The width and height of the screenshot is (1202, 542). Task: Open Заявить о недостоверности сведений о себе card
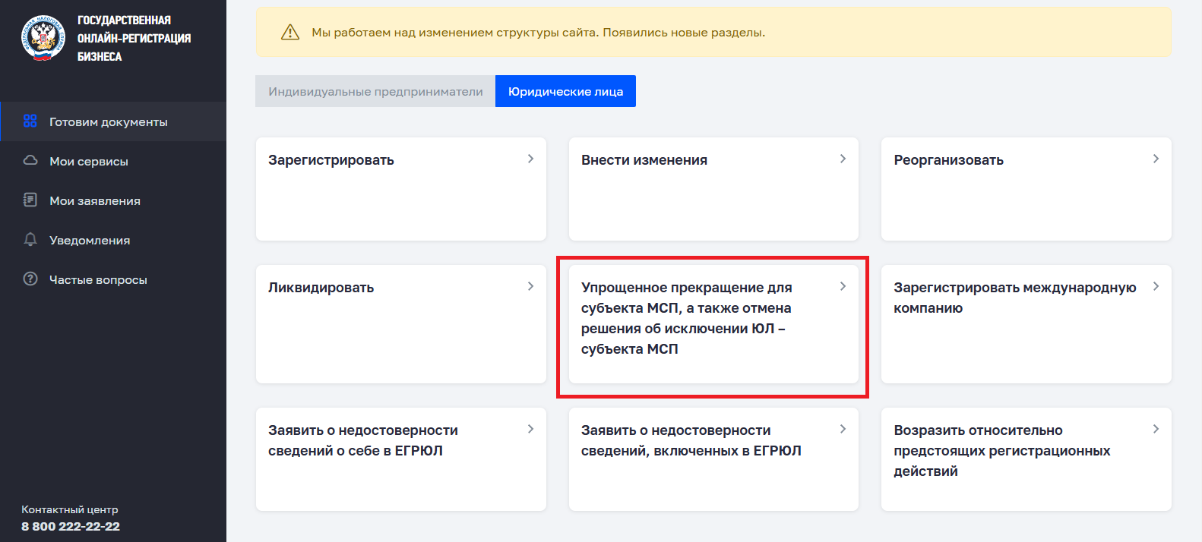pyautogui.click(x=401, y=459)
